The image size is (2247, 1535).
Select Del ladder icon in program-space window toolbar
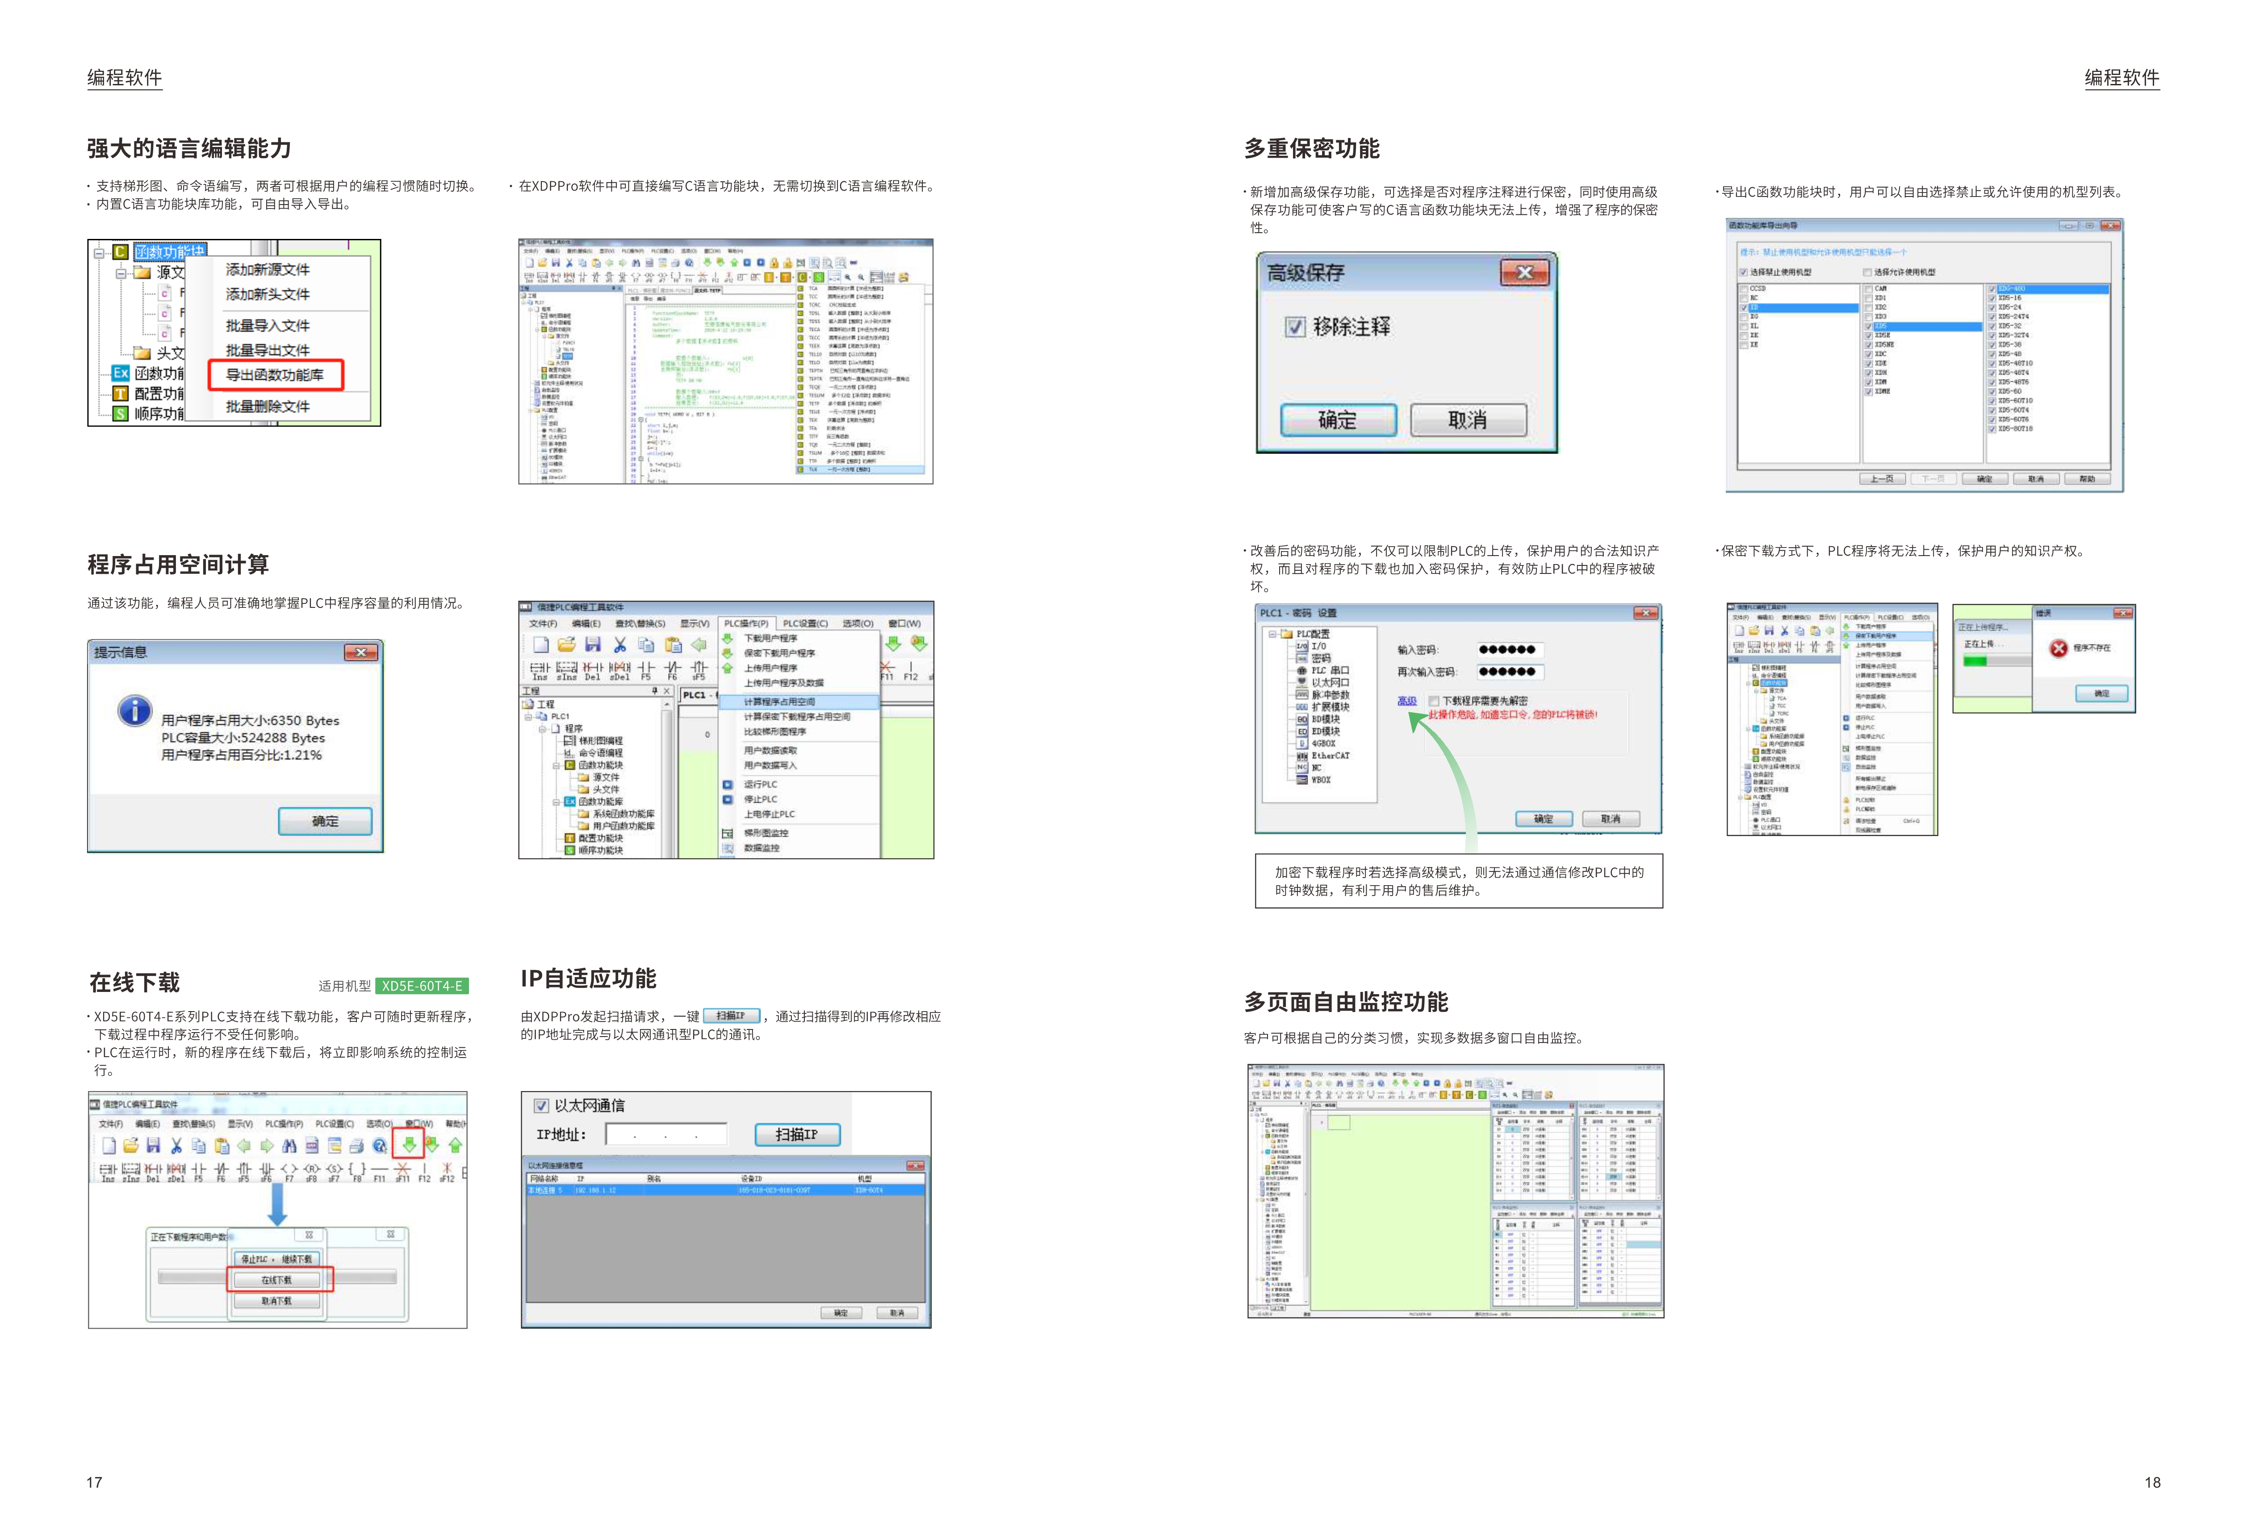pyautogui.click(x=593, y=671)
